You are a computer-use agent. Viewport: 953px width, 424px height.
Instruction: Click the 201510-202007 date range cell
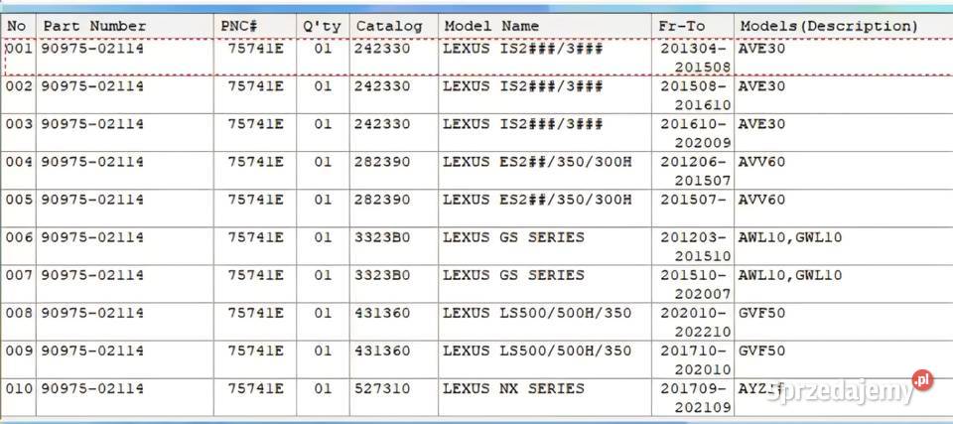pos(695,283)
